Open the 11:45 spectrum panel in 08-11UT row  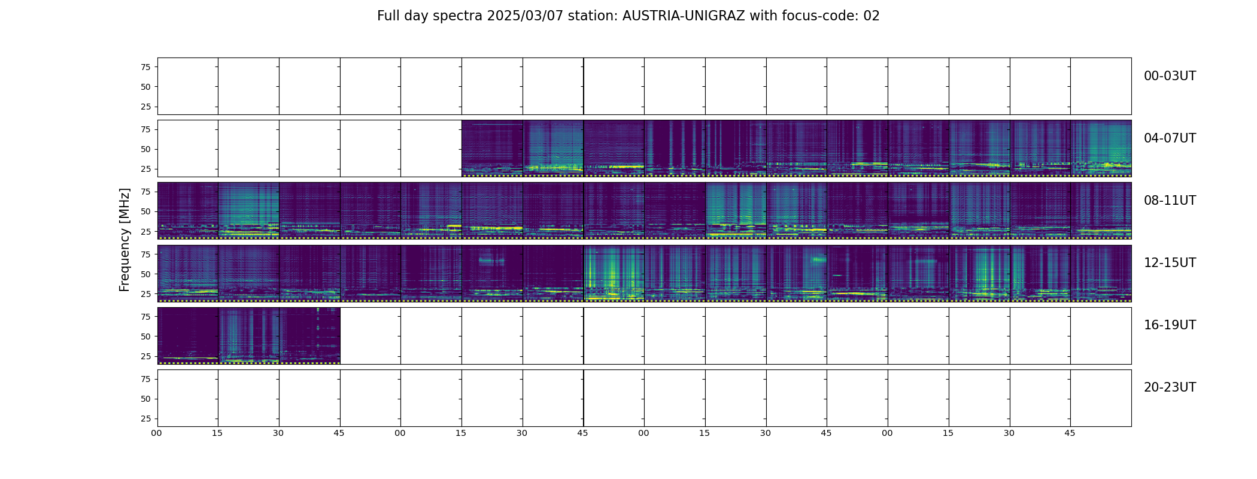point(1101,211)
